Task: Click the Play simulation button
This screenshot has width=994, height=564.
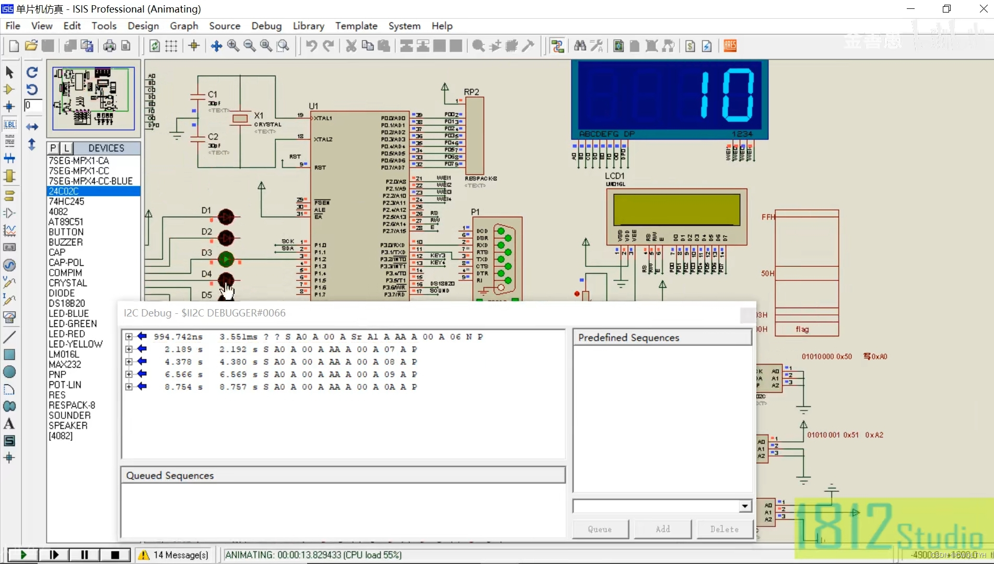Action: pos(23,555)
